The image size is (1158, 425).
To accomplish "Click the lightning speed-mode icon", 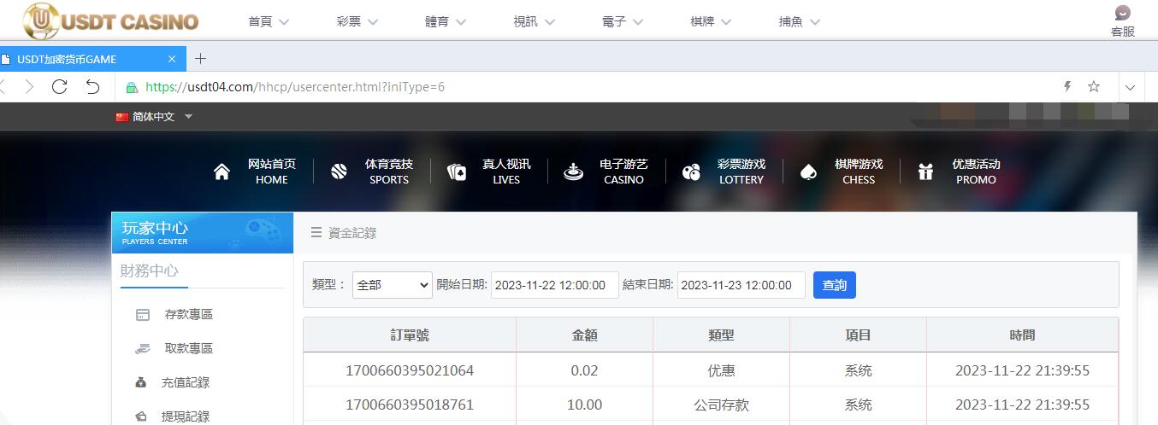I will (x=1067, y=87).
